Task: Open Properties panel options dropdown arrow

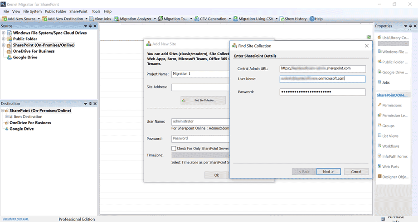Action: point(405,26)
